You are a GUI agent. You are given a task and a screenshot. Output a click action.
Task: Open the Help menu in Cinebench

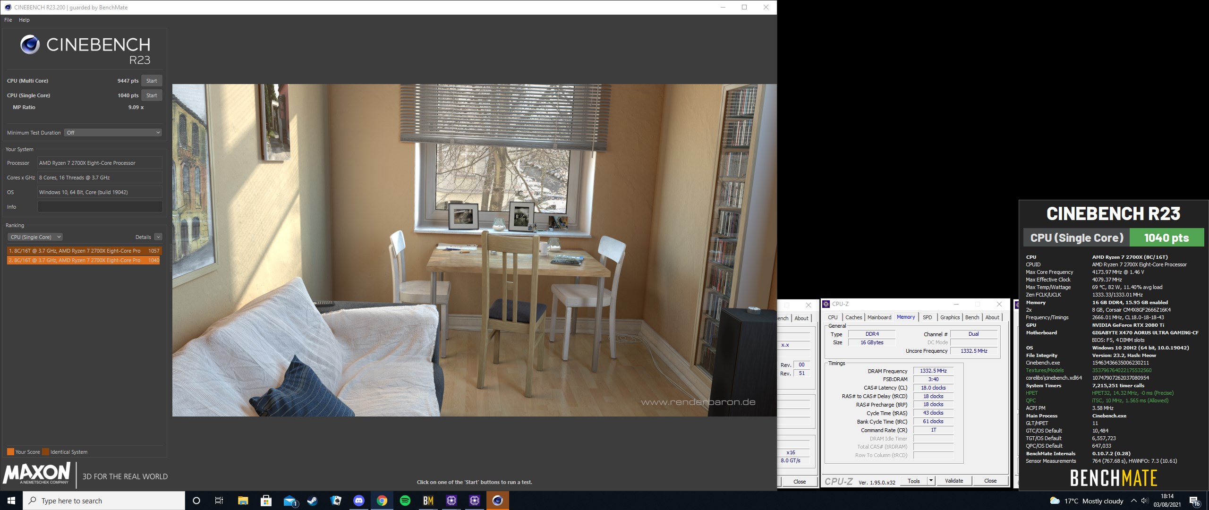tap(24, 20)
